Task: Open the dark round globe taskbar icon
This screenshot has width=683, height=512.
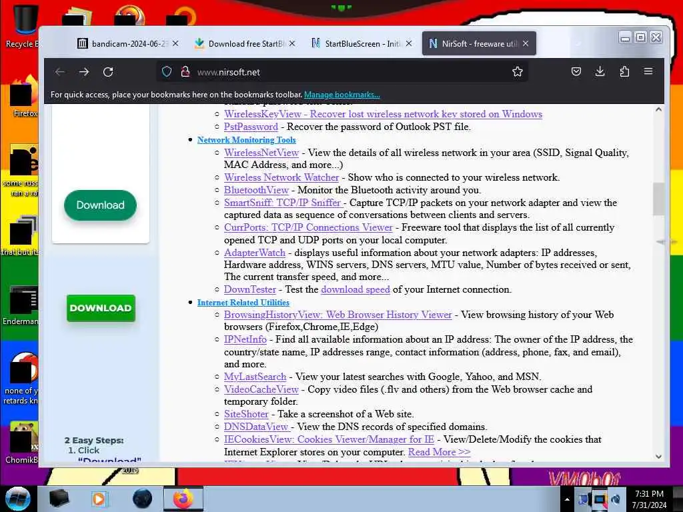Action: pos(143,499)
